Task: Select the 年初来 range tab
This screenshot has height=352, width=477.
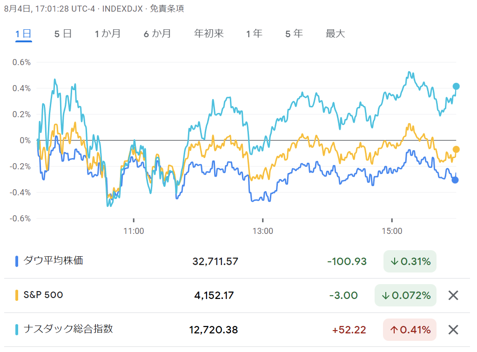Action: [x=208, y=33]
